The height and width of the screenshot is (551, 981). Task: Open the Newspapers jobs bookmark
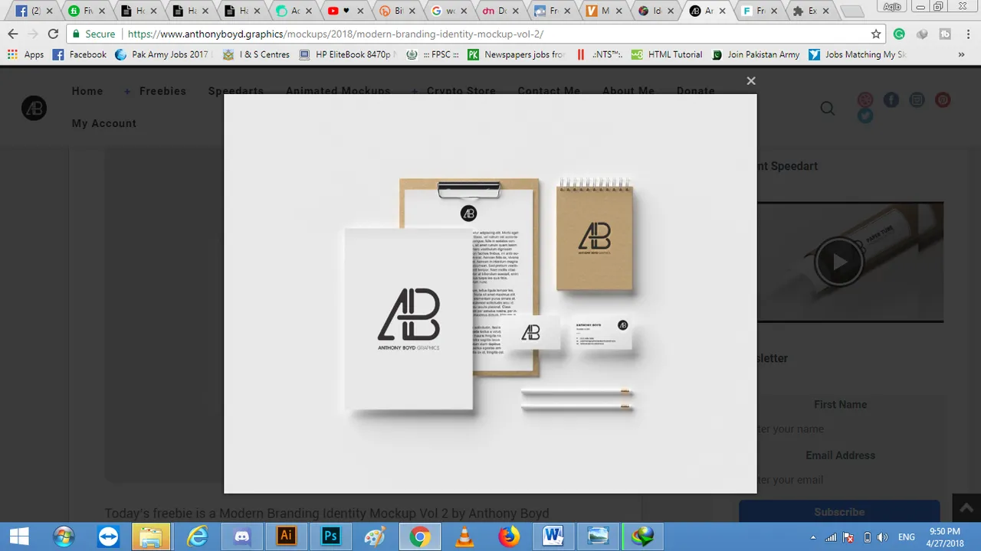pyautogui.click(x=516, y=54)
